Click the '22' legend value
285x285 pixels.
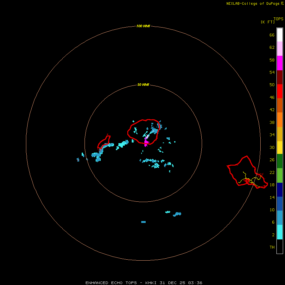click(272, 172)
